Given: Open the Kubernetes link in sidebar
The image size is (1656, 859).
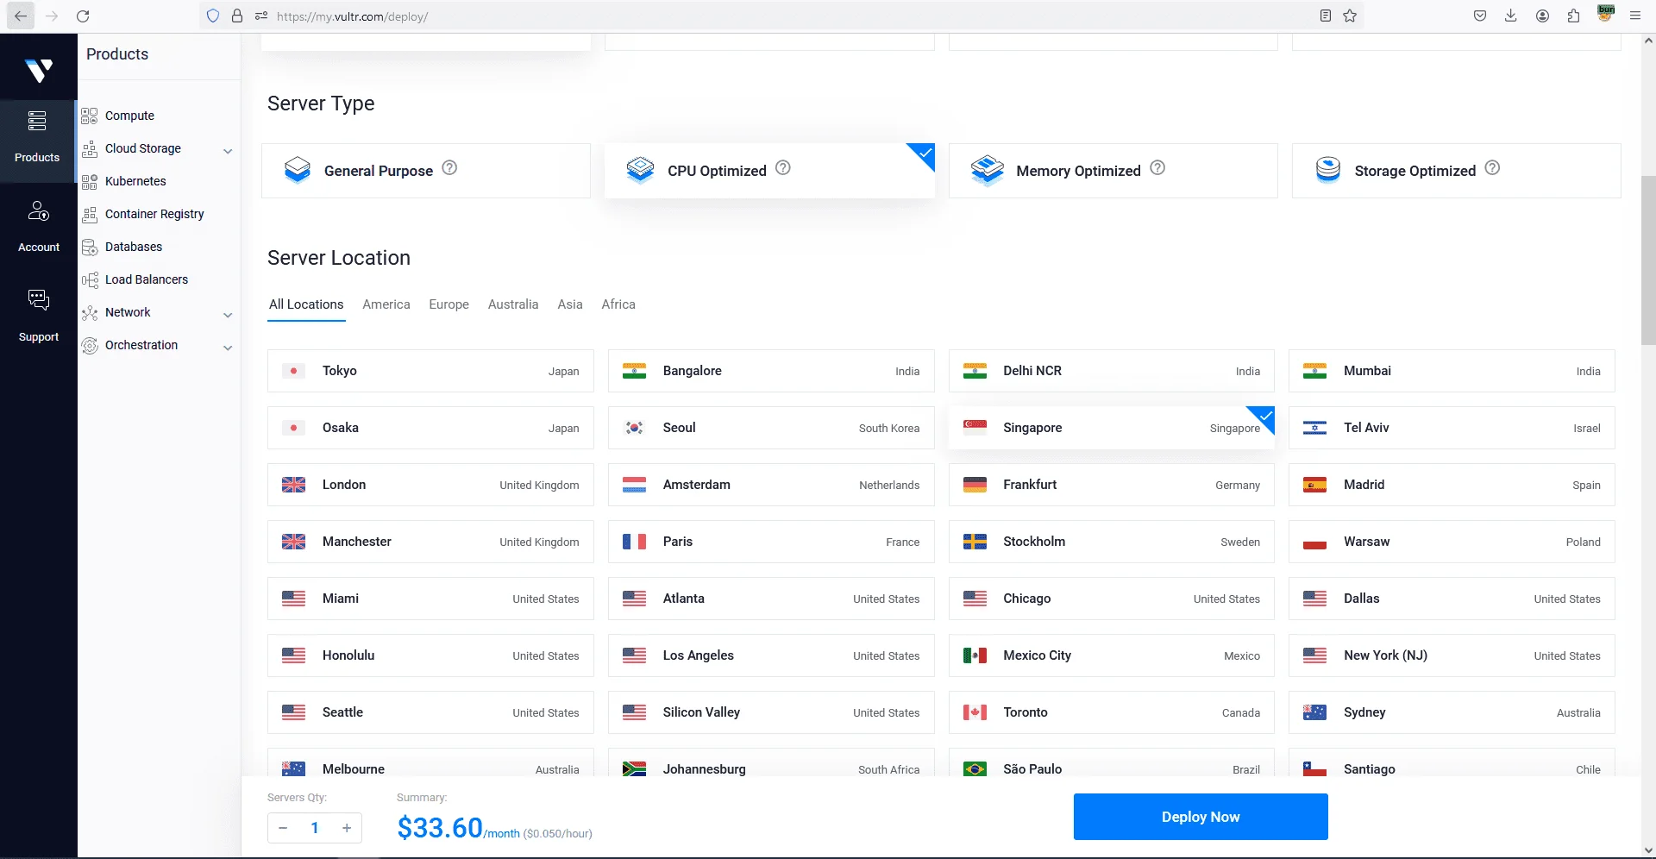Looking at the screenshot, I should pos(135,181).
